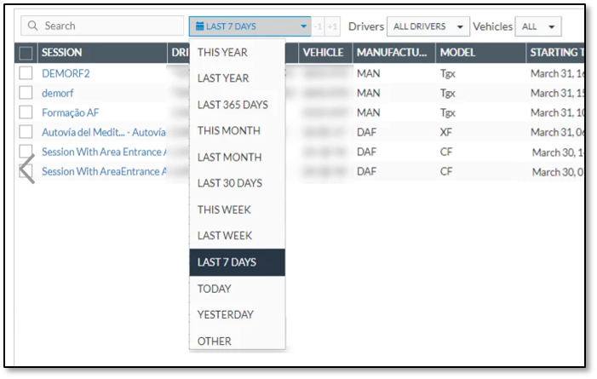Sort by MANUFACTU... column header
597x379 pixels.
pos(394,53)
